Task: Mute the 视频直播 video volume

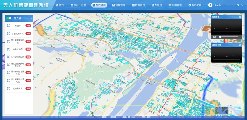Action: coord(227,28)
